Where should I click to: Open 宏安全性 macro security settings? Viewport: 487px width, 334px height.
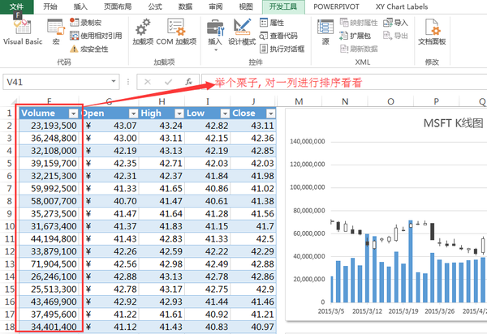pyautogui.click(x=89, y=49)
